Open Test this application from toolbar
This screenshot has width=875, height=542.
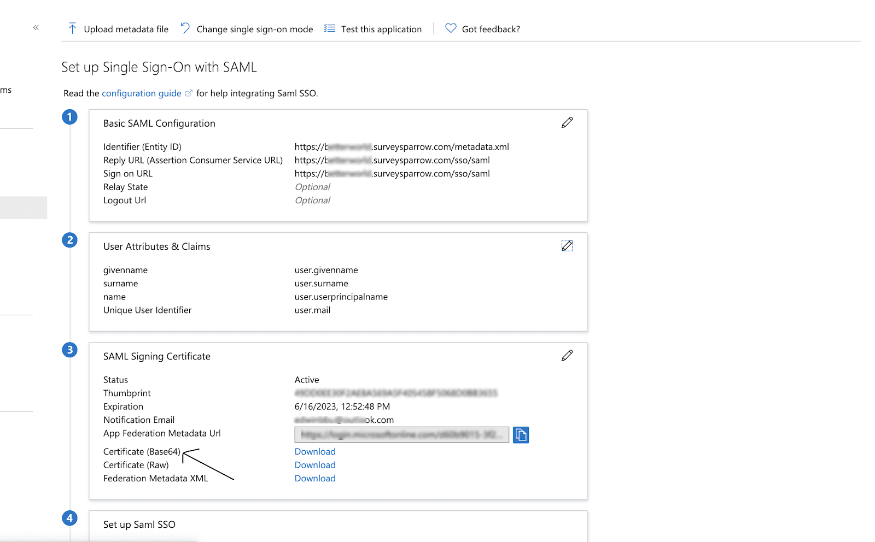click(x=381, y=29)
